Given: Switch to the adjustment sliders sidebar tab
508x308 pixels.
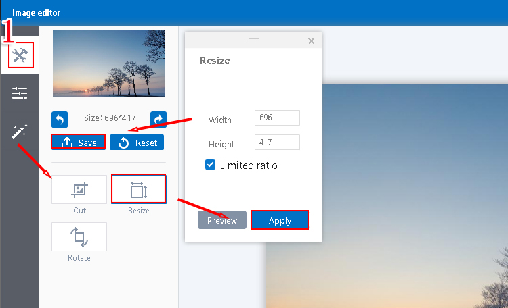Looking at the screenshot, I should (20, 93).
